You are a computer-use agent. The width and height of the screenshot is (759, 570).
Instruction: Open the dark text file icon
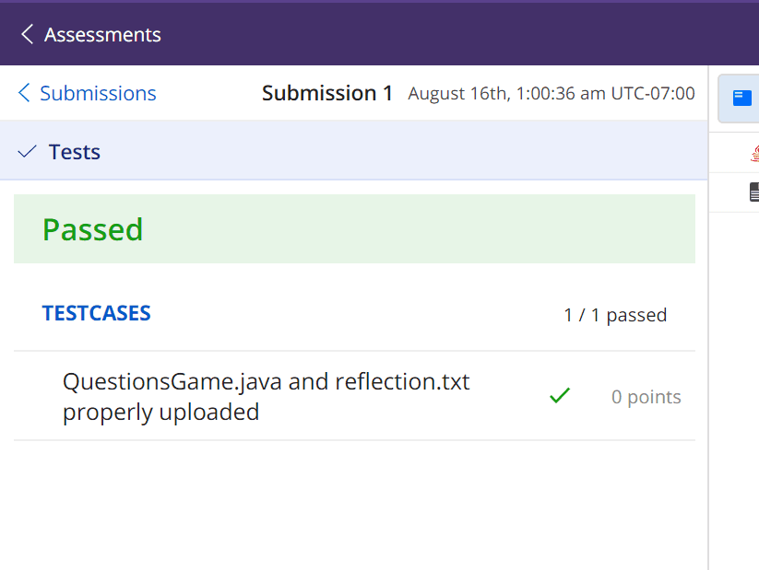coord(754,192)
